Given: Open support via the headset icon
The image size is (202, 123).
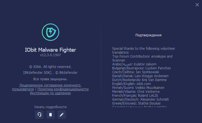Looking at the screenshot, I should click(39, 115).
